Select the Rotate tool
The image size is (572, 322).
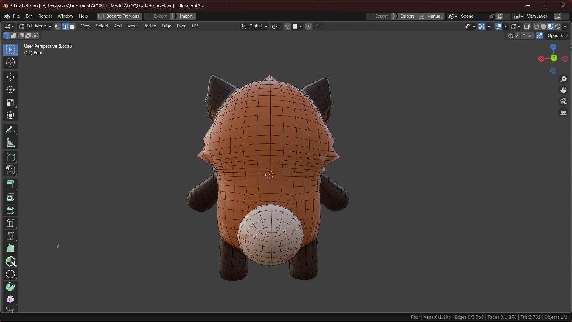coord(10,90)
